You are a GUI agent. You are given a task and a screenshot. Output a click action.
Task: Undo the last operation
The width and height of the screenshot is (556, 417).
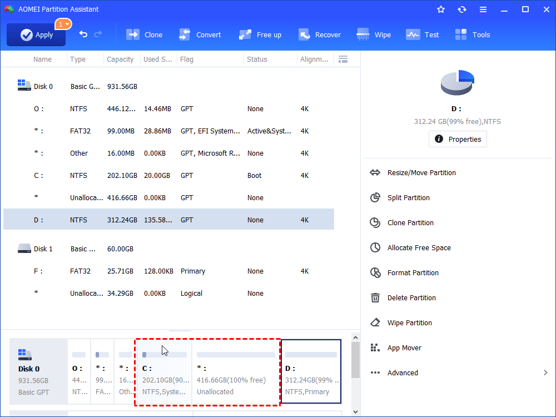83,34
